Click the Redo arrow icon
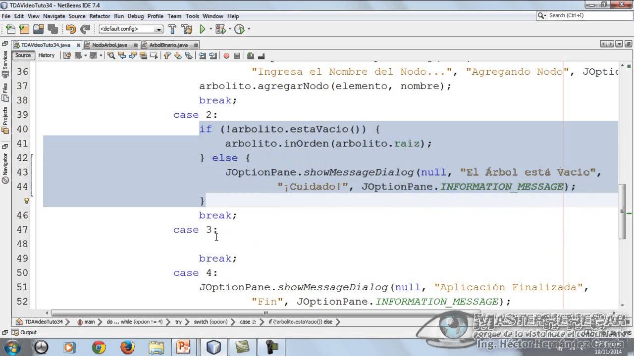Image resolution: width=634 pixels, height=356 pixels. [85, 29]
